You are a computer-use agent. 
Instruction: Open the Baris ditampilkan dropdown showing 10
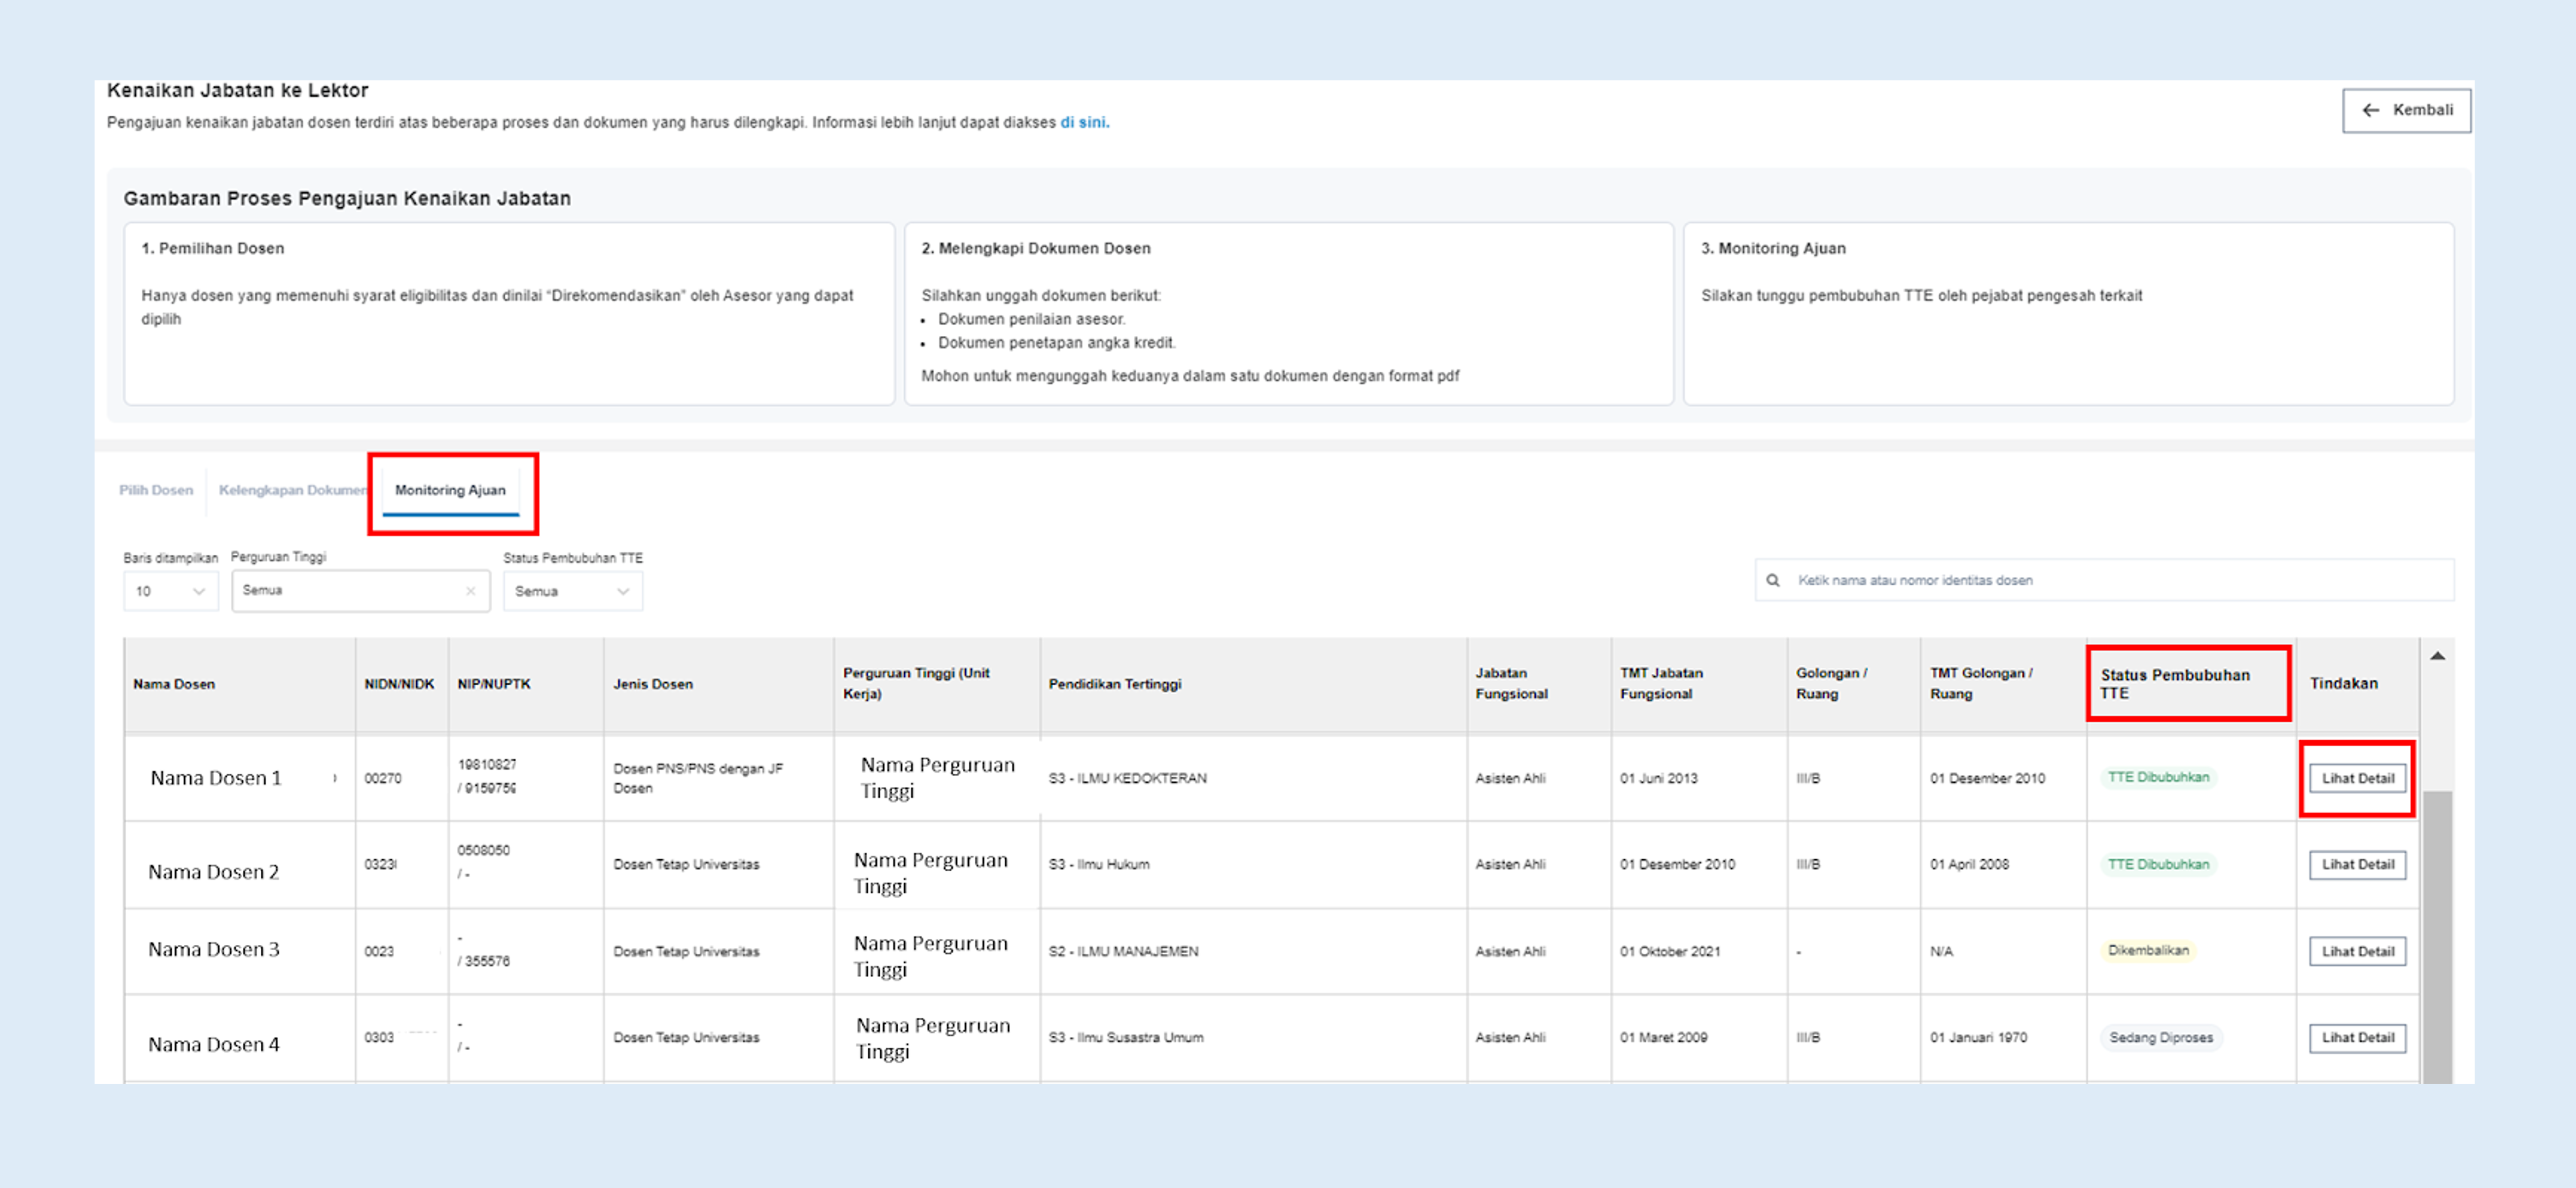coord(170,591)
